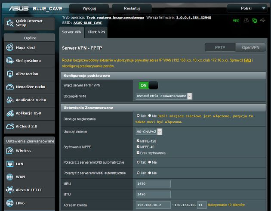271x211 pixels.
Task: Click the client IP start address field
Action: coord(153,205)
